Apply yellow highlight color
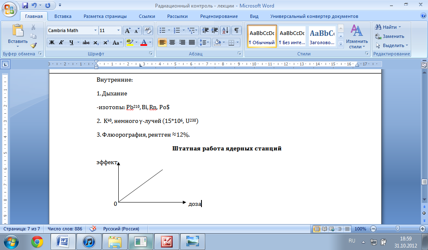Screen dimensions: 428x250 (x=130, y=42)
